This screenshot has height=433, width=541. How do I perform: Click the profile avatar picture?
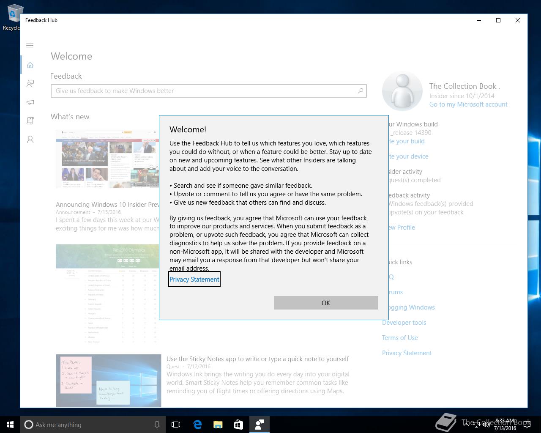click(x=402, y=91)
